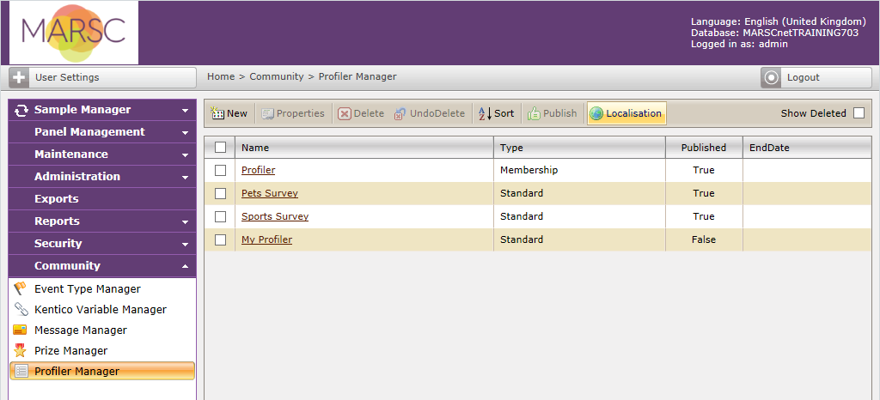Click the Profiler Manager list icon
Image resolution: width=880 pixels, height=400 pixels.
pyautogui.click(x=21, y=372)
